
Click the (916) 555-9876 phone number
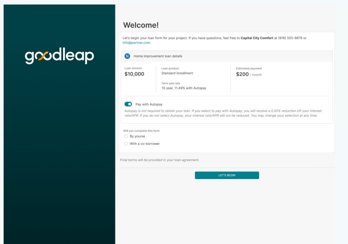click(x=290, y=38)
